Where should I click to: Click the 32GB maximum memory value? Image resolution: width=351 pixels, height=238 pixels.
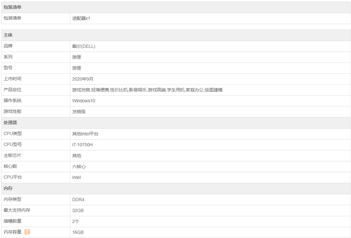(x=78, y=210)
